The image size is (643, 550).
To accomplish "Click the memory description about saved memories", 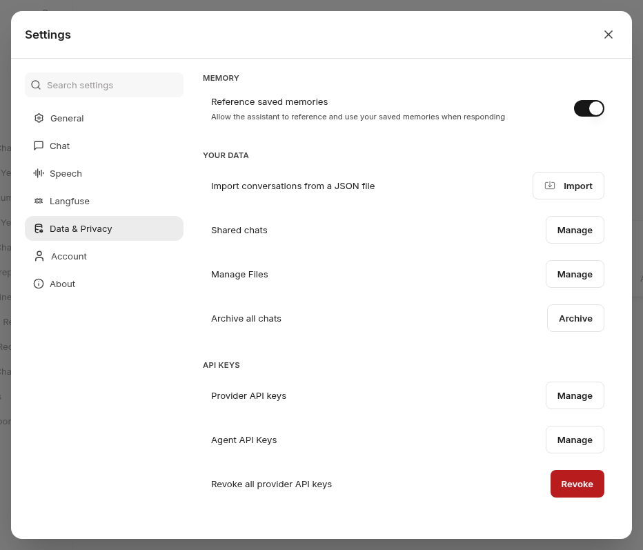I will pos(358,117).
